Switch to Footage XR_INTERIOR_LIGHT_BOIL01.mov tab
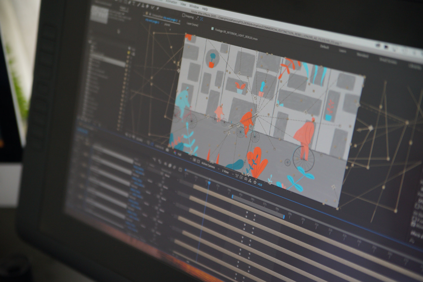This screenshot has width=423, height=282. pos(236,34)
